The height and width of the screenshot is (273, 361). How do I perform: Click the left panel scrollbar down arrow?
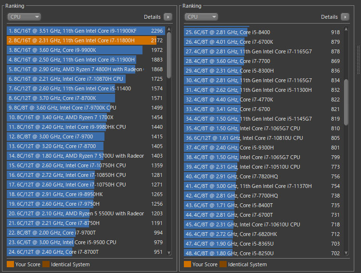[x=169, y=253]
